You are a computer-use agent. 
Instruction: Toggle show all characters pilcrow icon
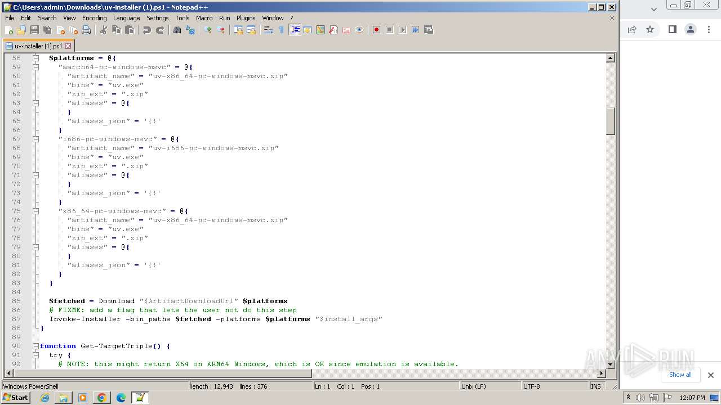(x=282, y=30)
